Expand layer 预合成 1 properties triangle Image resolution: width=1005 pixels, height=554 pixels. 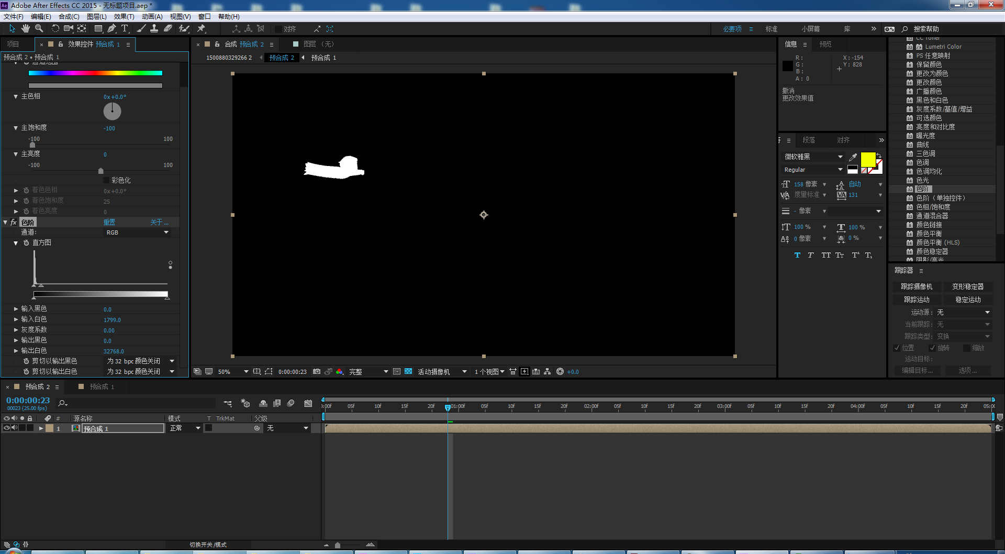(41, 428)
